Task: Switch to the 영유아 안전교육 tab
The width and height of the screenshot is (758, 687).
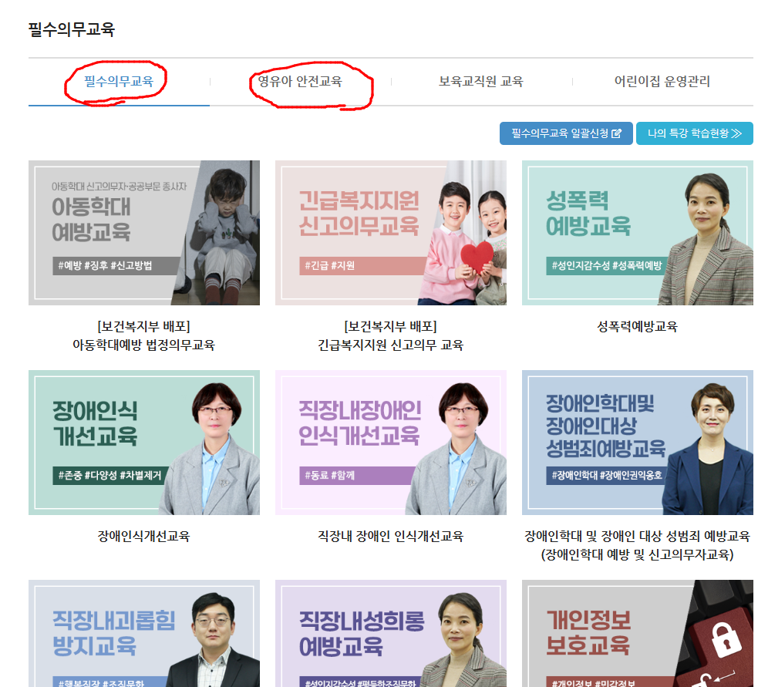Action: pyautogui.click(x=300, y=81)
